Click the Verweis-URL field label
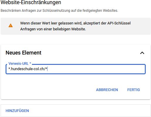 coord(20,64)
